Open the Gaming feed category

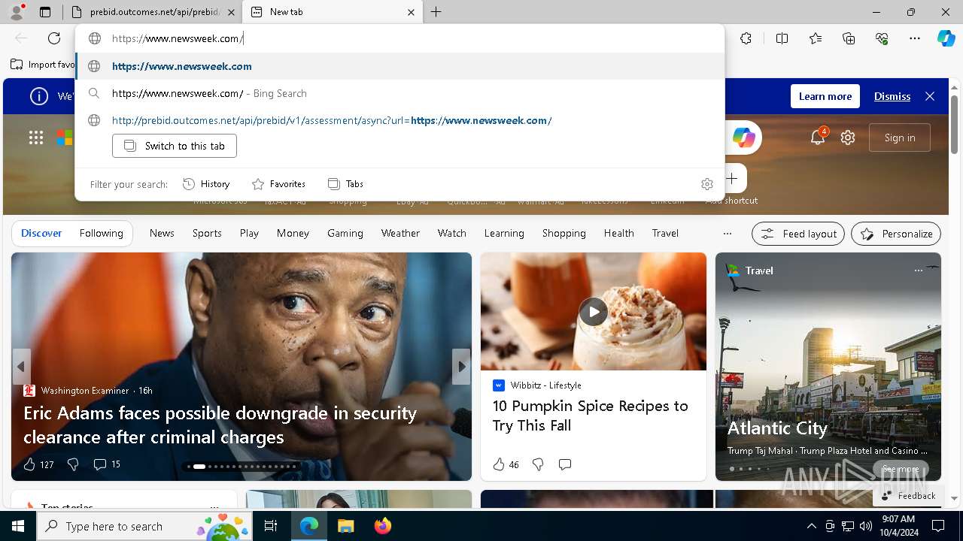[x=345, y=234]
